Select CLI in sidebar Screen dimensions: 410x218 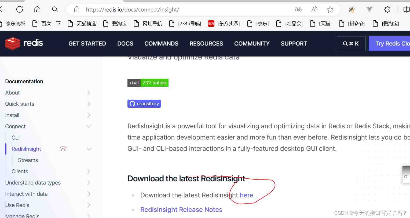(16, 138)
